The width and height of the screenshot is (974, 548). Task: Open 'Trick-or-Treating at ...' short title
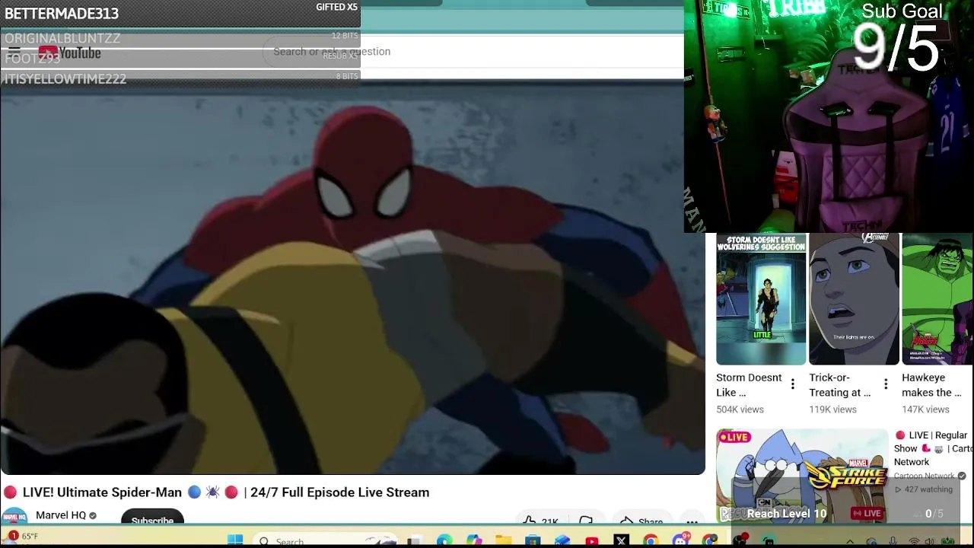tap(840, 385)
